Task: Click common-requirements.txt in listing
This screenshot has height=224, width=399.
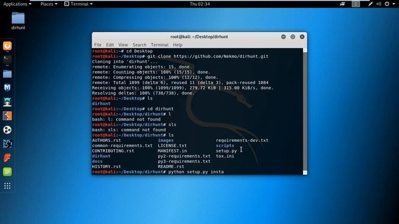Action: click(x=122, y=146)
